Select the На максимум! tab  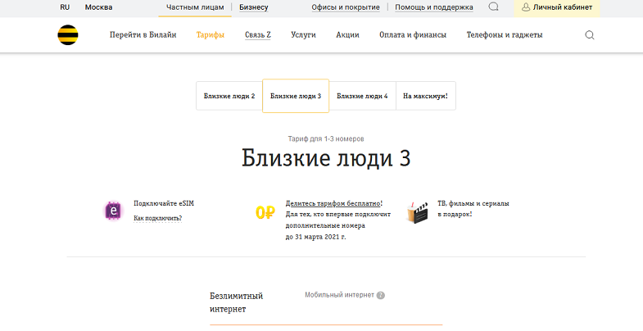(x=426, y=96)
